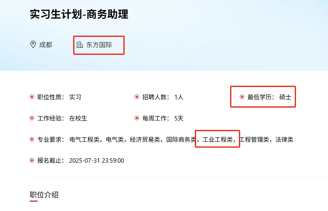Screen dimensions: 328x211
Task: Click the major 工程管理类
Action: coord(254,139)
